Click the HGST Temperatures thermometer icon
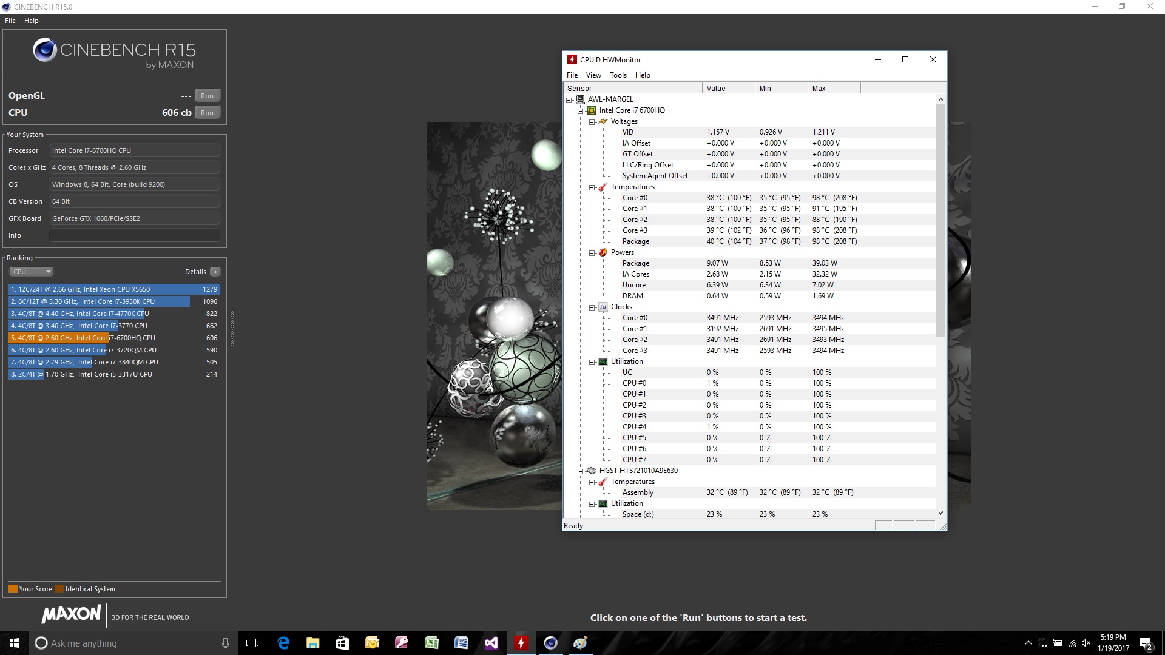 click(603, 482)
